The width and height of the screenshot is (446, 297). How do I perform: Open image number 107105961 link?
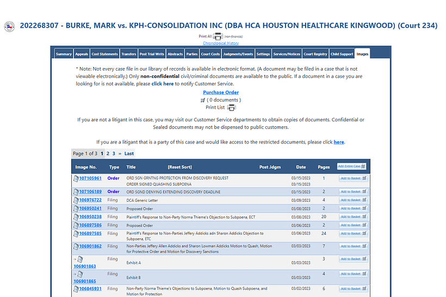tap(90, 178)
